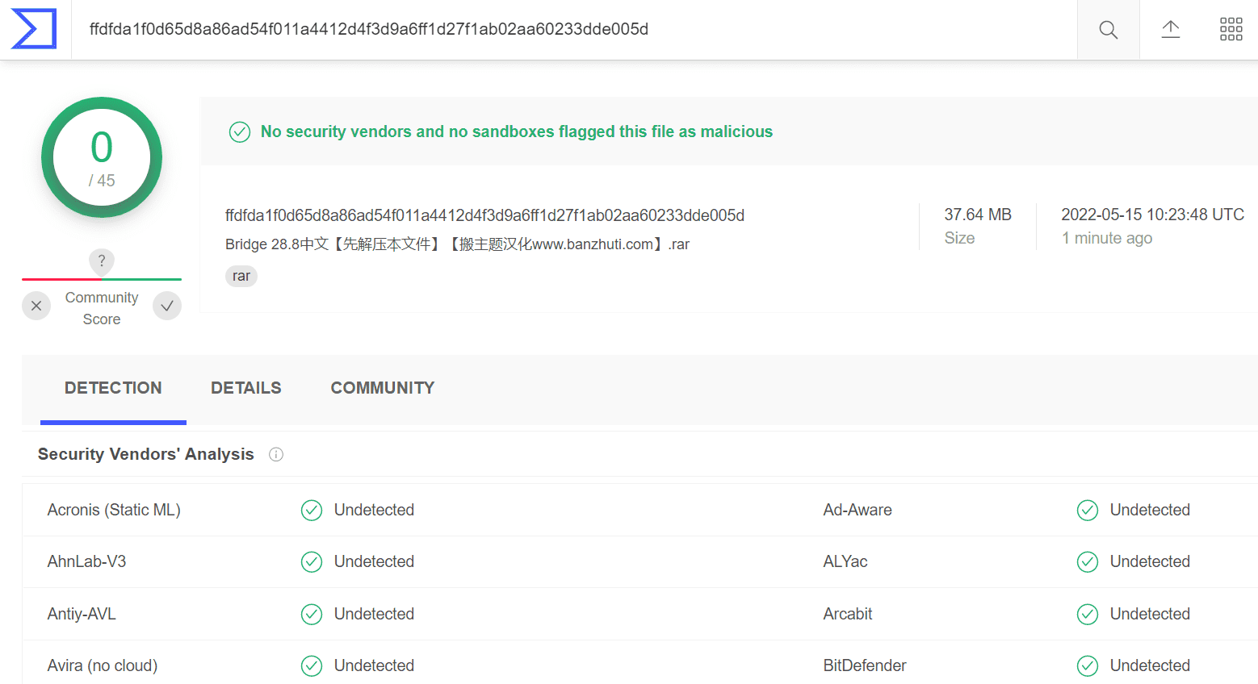Open the upload file icon
Screen dimensions: 1258x684
tap(1171, 30)
